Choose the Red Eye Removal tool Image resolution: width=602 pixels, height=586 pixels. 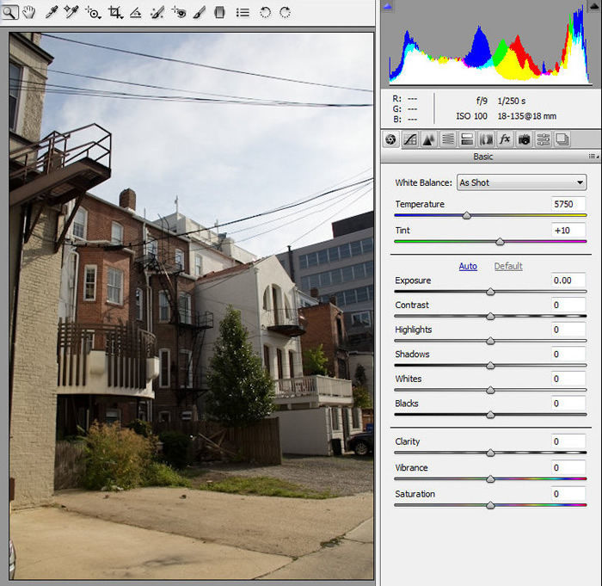(x=179, y=12)
